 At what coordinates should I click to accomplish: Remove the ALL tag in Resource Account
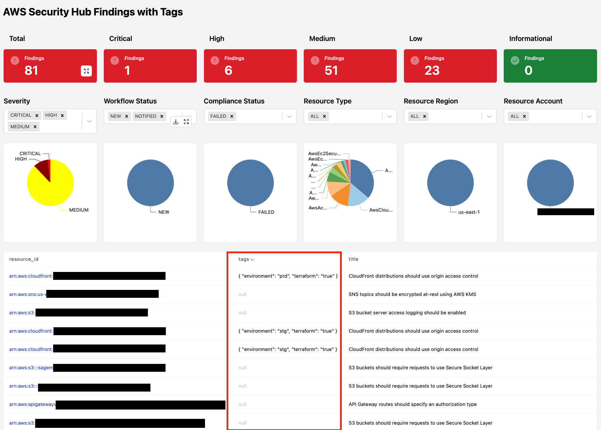tap(524, 116)
